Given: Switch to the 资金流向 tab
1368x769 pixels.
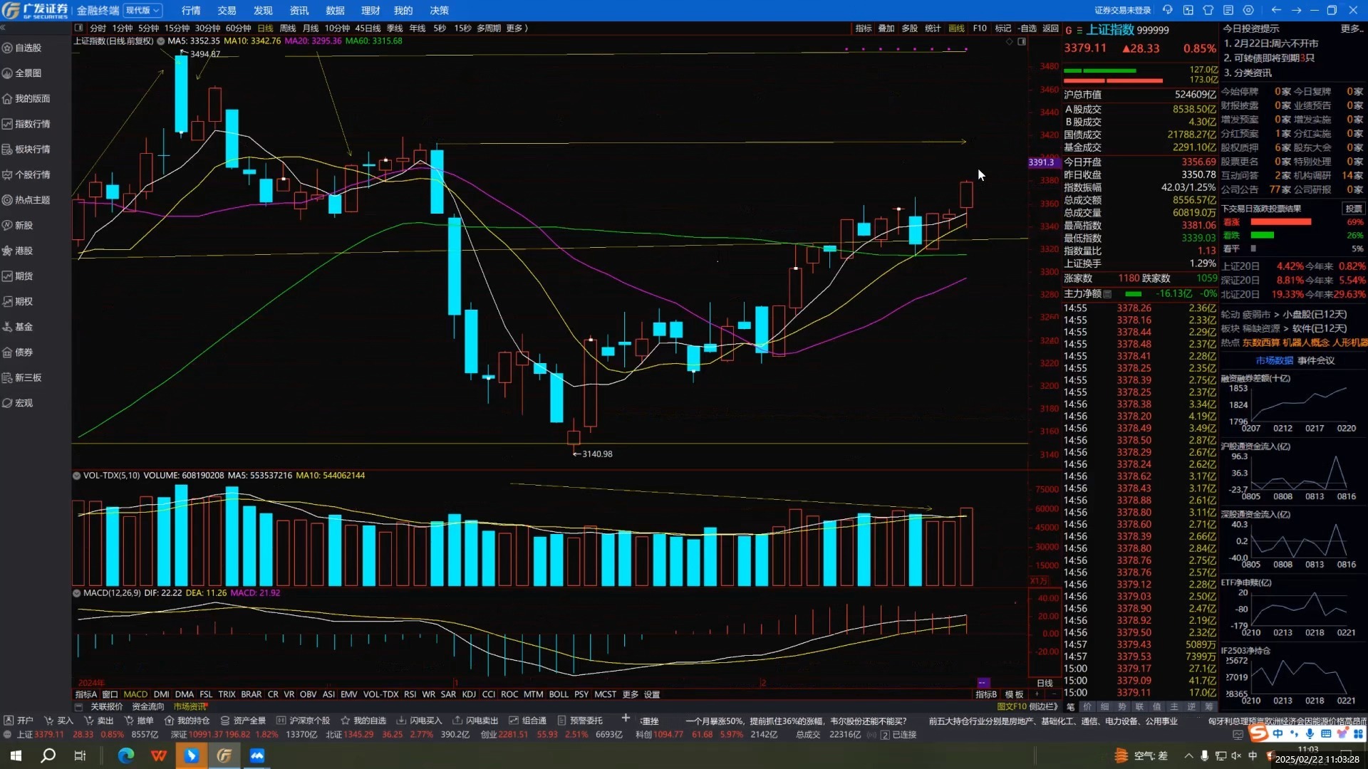Looking at the screenshot, I should (x=147, y=706).
